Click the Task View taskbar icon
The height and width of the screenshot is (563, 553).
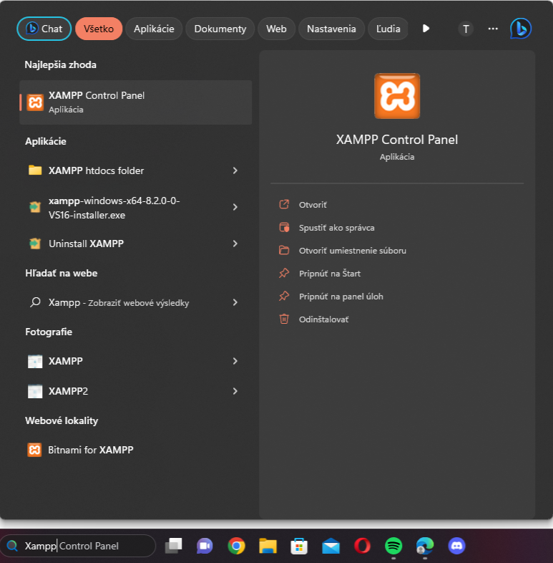tap(173, 547)
